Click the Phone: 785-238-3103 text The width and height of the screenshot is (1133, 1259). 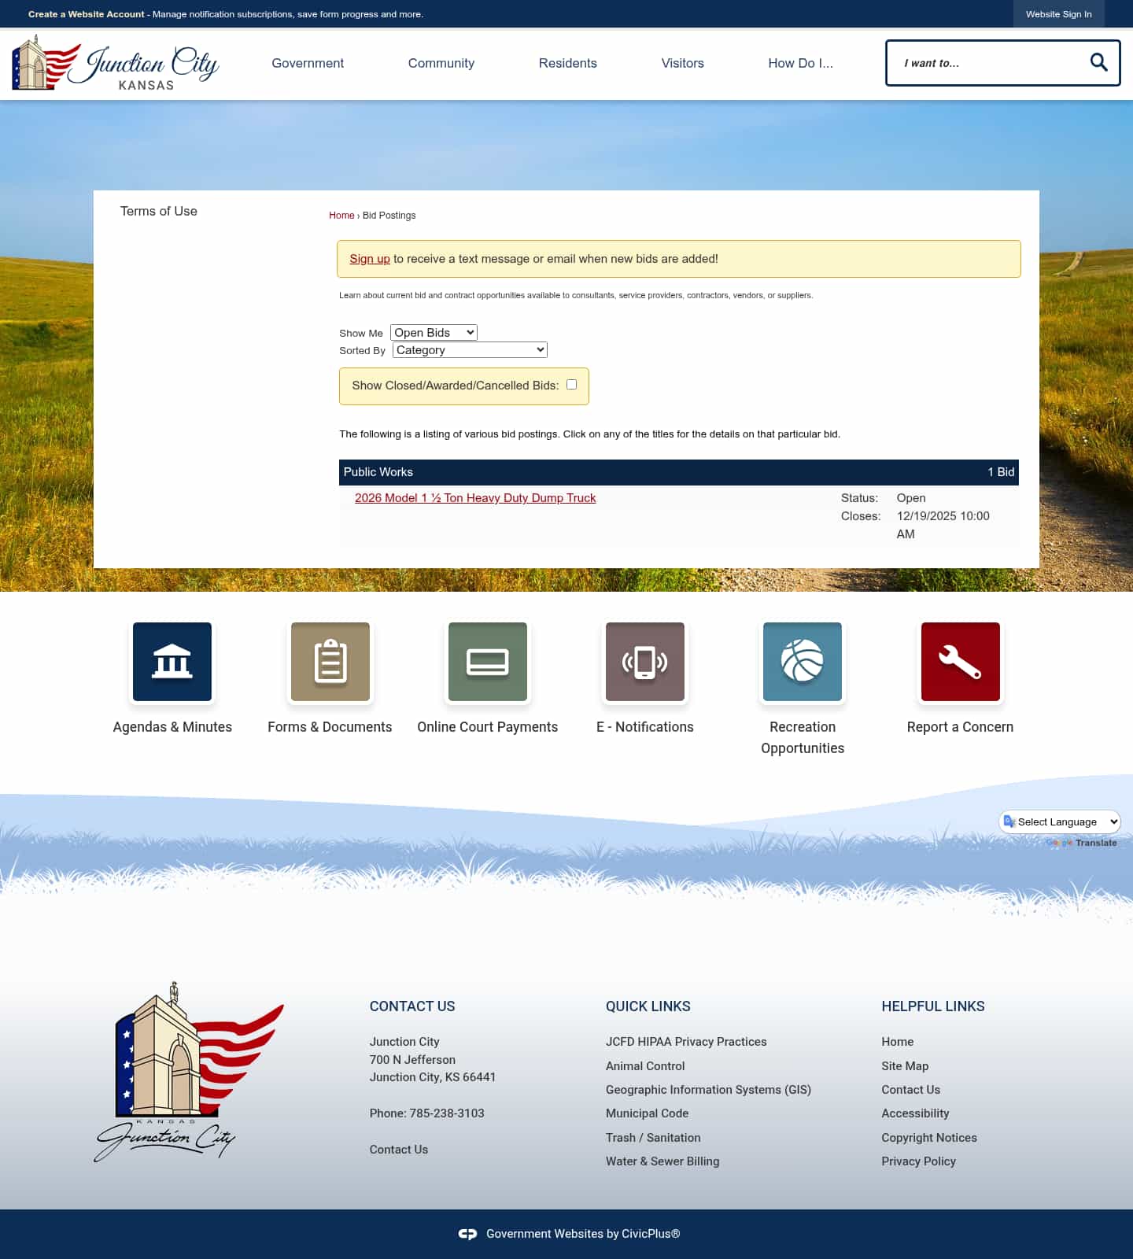point(427,1113)
